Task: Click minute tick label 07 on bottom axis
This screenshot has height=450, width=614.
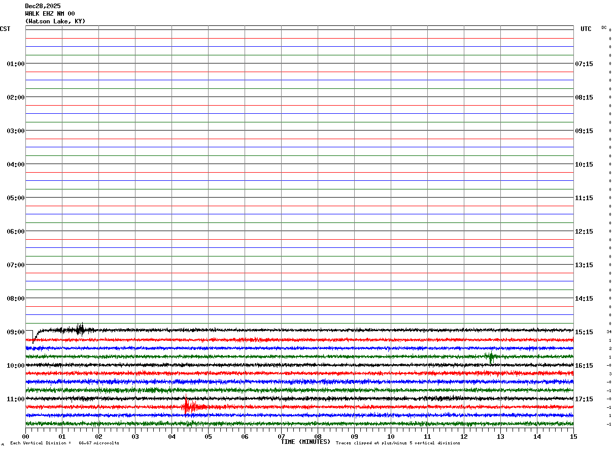Action: pos(281,437)
